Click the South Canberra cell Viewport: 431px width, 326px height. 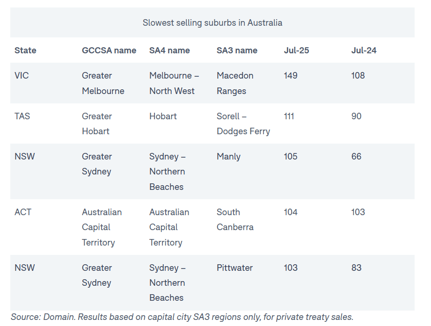click(235, 219)
